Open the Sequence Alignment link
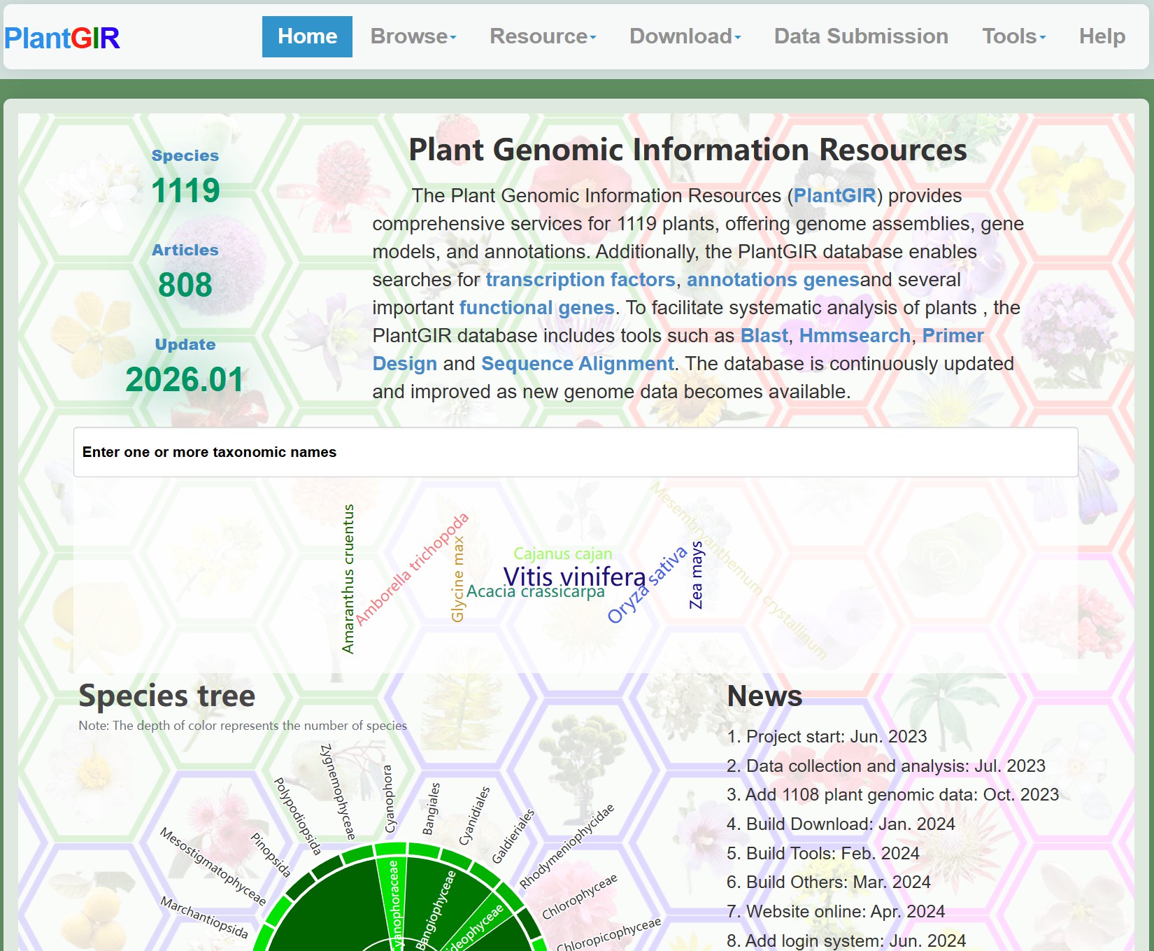 coord(577,364)
